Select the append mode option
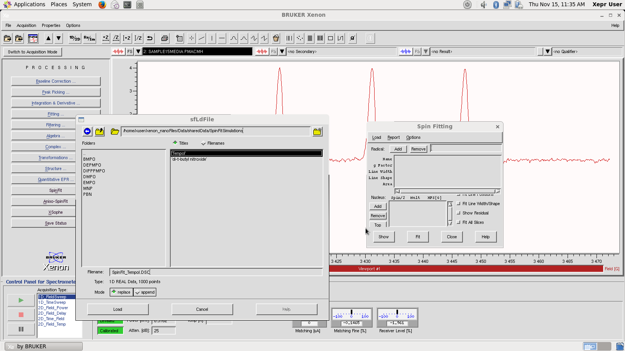The width and height of the screenshot is (625, 351). point(145,292)
